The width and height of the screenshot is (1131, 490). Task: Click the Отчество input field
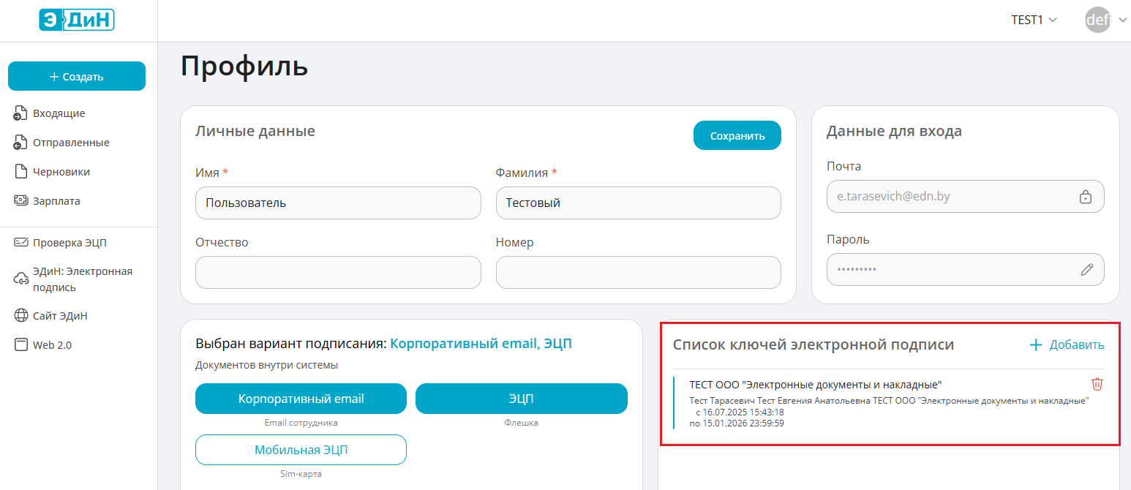pyautogui.click(x=338, y=273)
